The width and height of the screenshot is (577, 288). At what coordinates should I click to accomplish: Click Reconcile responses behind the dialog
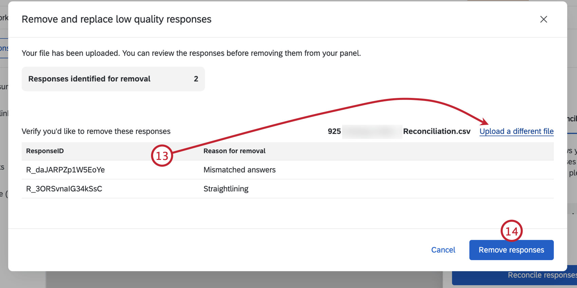click(x=542, y=275)
